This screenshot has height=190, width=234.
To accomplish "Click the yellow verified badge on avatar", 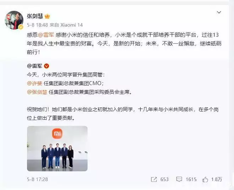I will (x=21, y=27).
